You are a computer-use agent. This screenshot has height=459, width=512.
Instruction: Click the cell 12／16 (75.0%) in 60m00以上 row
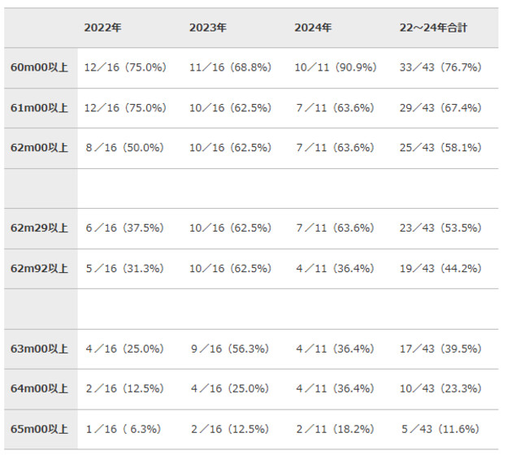(x=125, y=67)
